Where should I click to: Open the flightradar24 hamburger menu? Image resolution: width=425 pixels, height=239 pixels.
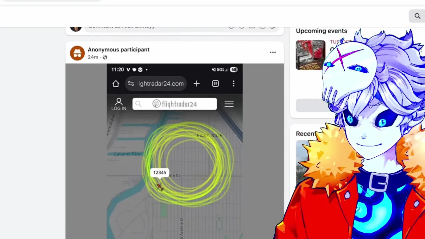click(229, 104)
